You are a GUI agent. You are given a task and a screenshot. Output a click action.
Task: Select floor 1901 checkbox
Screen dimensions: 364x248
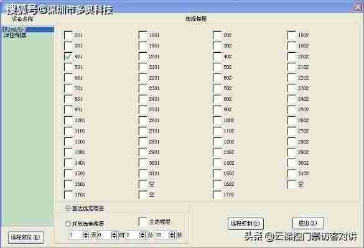pos(142,46)
